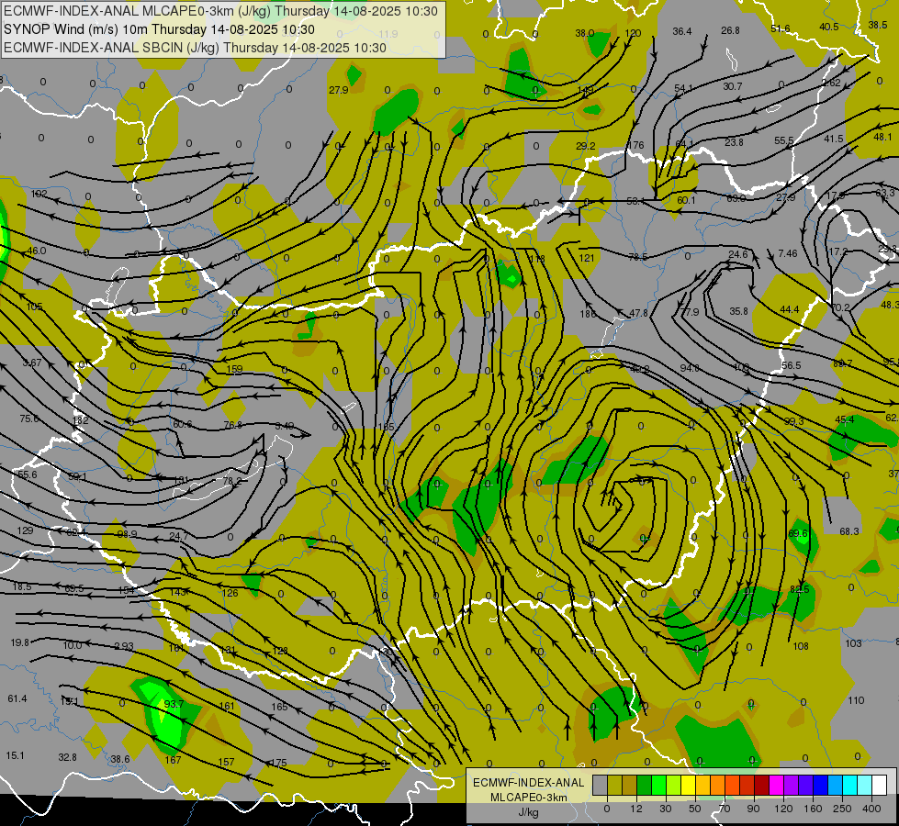This screenshot has height=826, width=899.
Task: Click the map value 68.3
Action: pos(849,531)
